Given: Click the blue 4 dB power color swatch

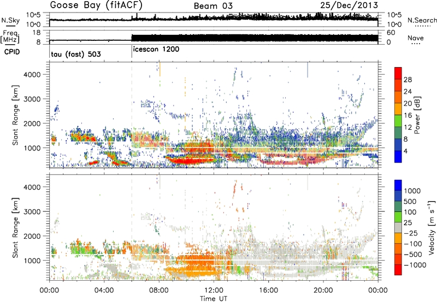Looking at the screenshot, I should (x=398, y=156).
